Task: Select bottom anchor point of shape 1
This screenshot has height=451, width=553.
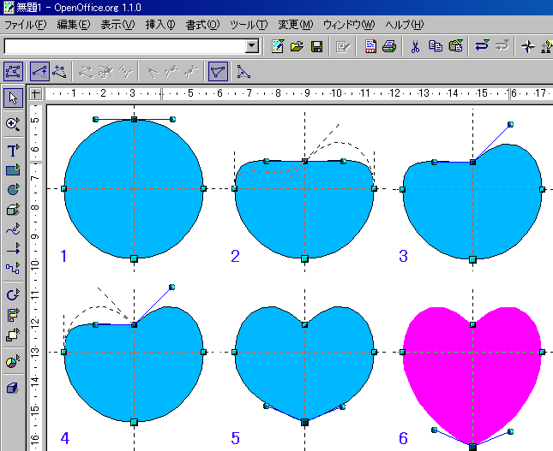Action: point(134,258)
